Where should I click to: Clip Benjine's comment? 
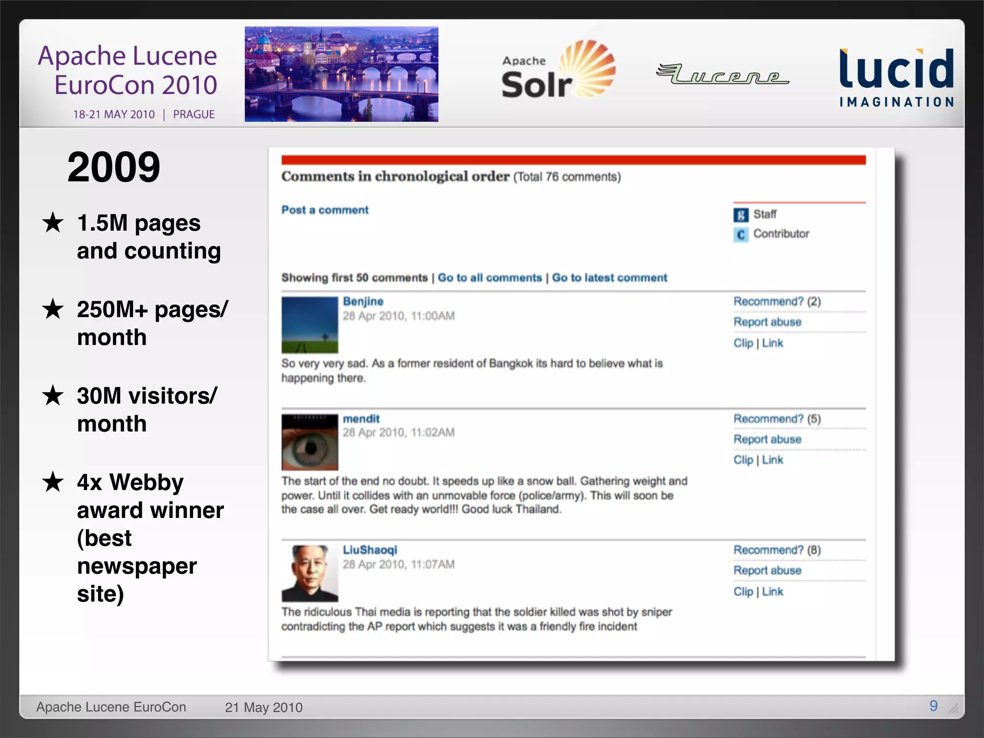(743, 343)
